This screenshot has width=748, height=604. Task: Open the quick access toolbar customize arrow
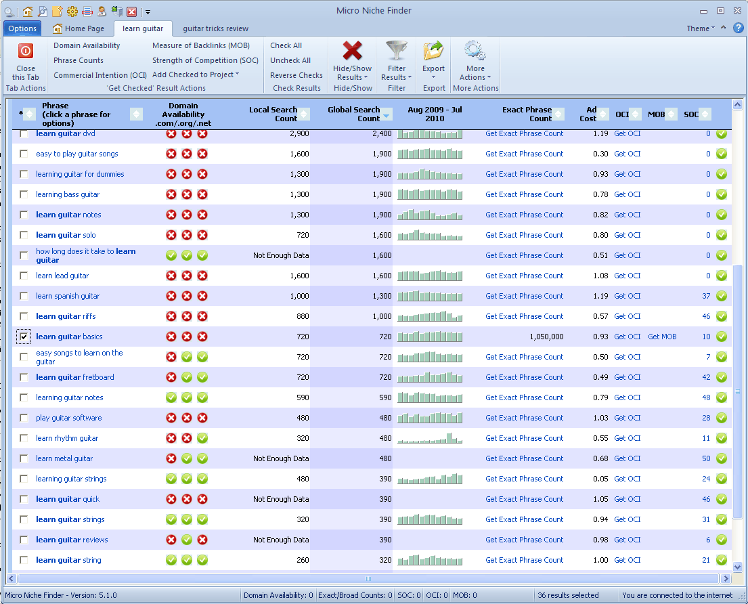[148, 12]
